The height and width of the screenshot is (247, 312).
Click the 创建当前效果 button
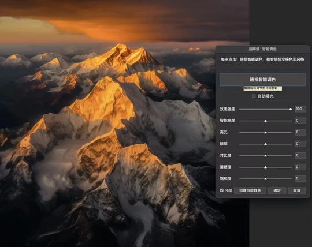250,190
